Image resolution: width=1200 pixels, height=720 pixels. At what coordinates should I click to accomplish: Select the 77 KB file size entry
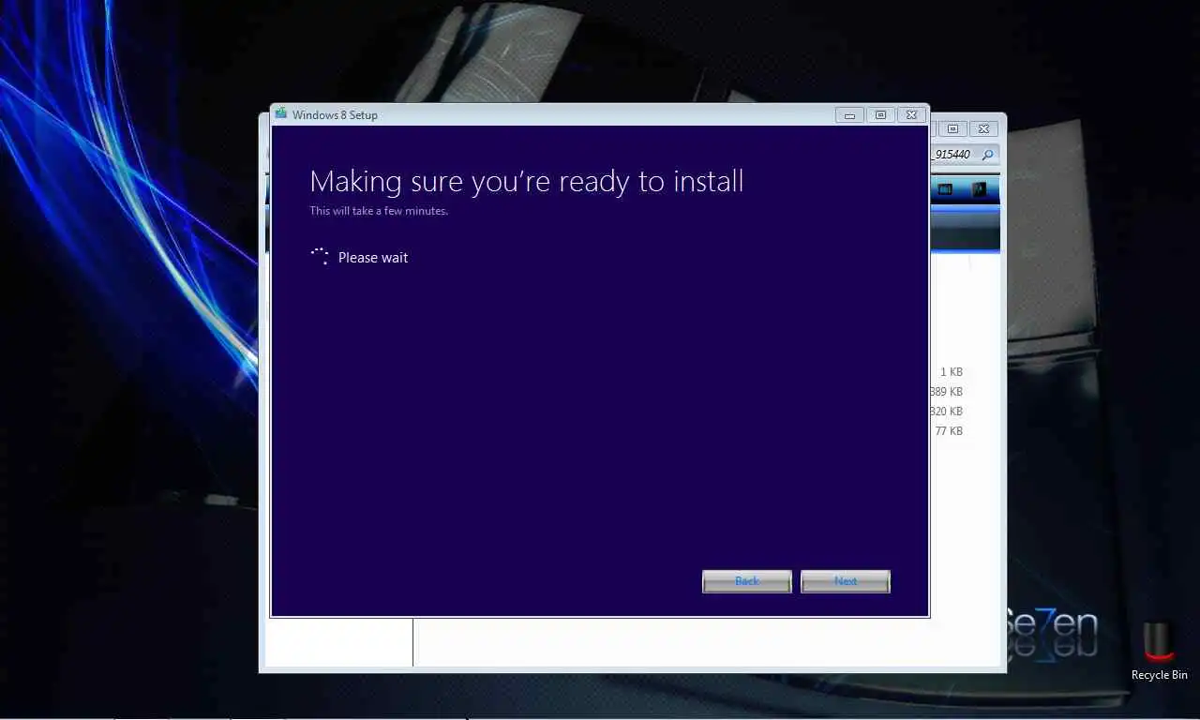[x=949, y=431]
